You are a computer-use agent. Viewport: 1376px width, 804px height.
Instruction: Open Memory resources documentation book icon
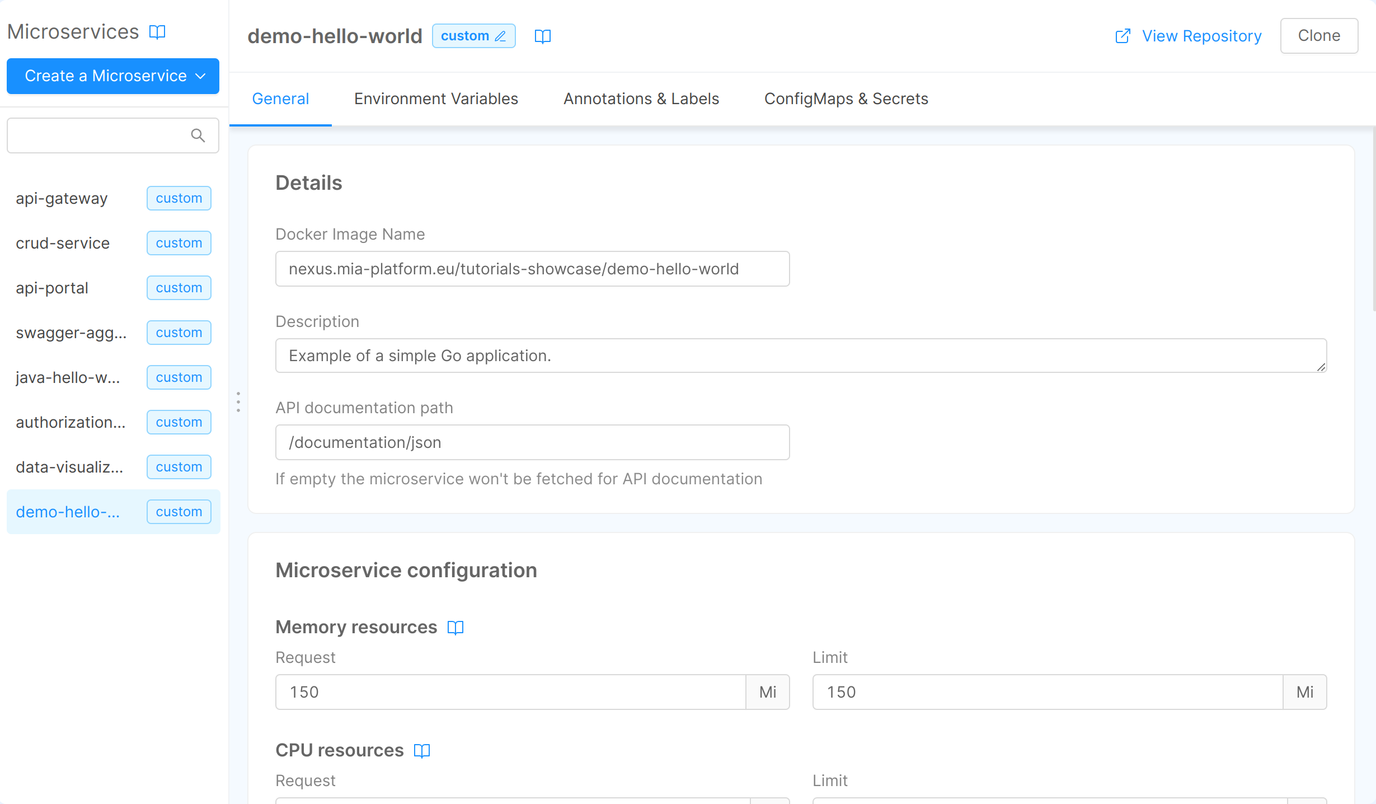tap(455, 628)
